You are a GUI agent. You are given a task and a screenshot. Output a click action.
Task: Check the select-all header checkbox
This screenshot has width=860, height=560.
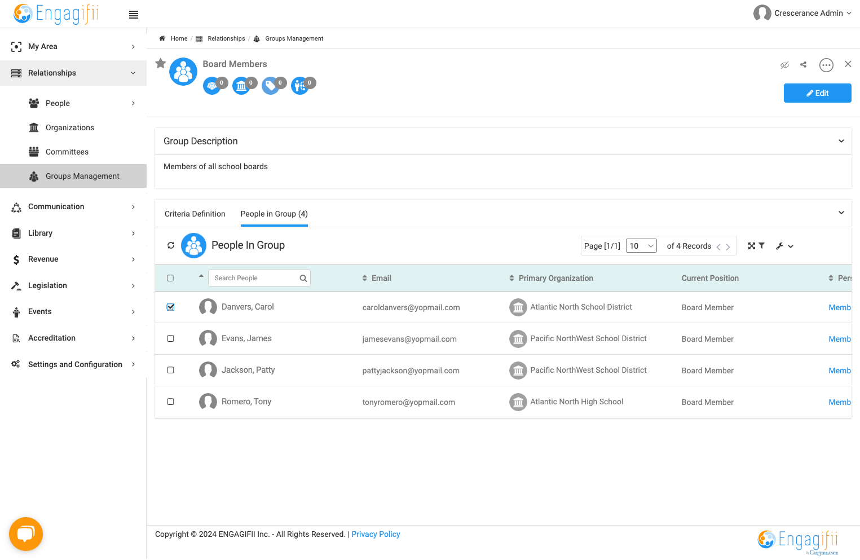click(x=170, y=278)
